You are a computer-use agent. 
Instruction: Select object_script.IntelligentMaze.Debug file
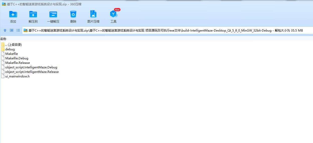click(x=31, y=67)
